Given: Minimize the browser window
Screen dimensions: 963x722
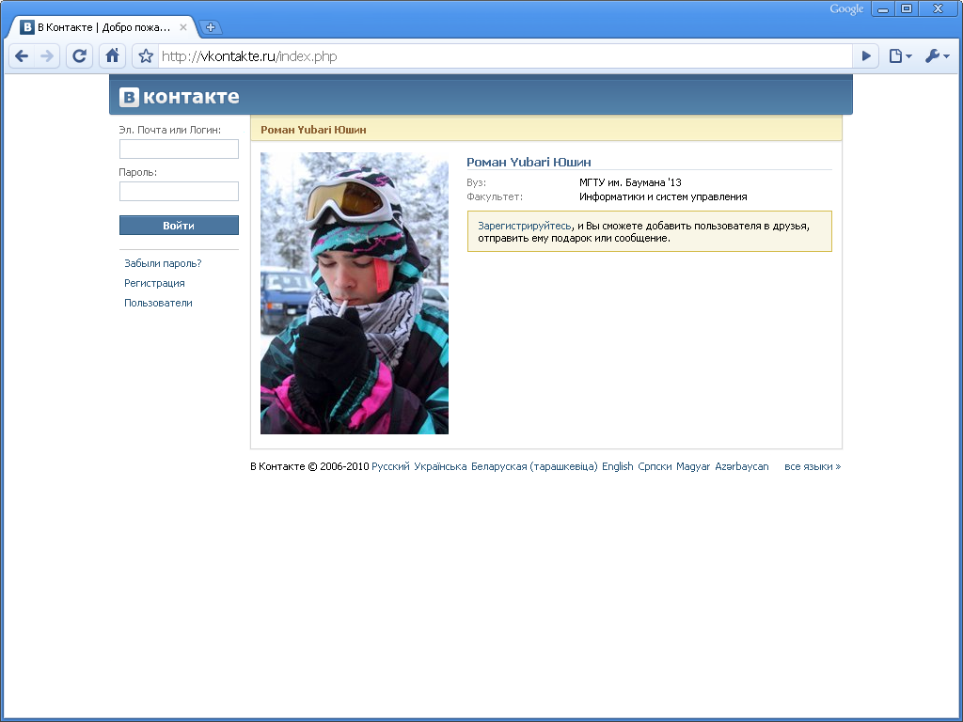Looking at the screenshot, I should coord(883,9).
